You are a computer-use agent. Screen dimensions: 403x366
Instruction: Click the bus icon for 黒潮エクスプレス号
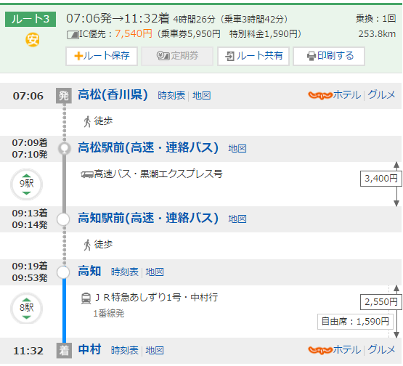tap(87, 174)
